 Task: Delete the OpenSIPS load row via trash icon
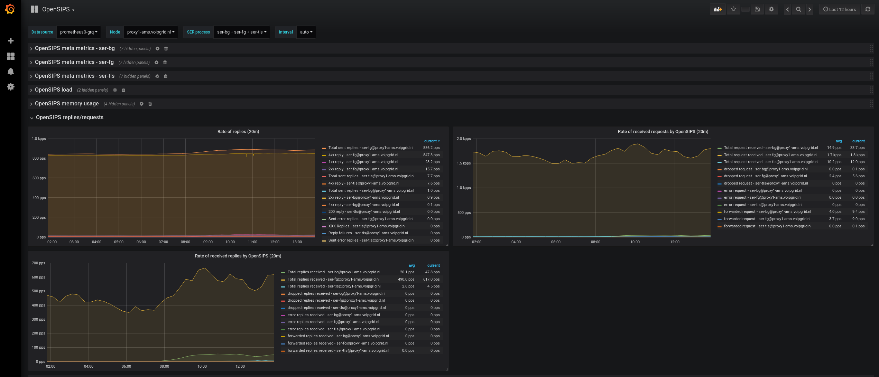[123, 90]
